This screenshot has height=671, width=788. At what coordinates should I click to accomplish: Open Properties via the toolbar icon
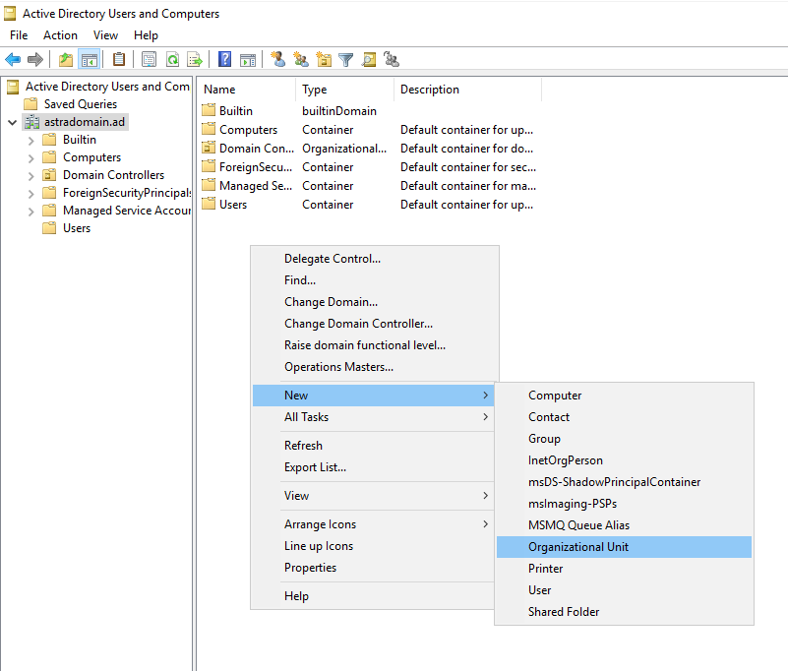coord(150,60)
